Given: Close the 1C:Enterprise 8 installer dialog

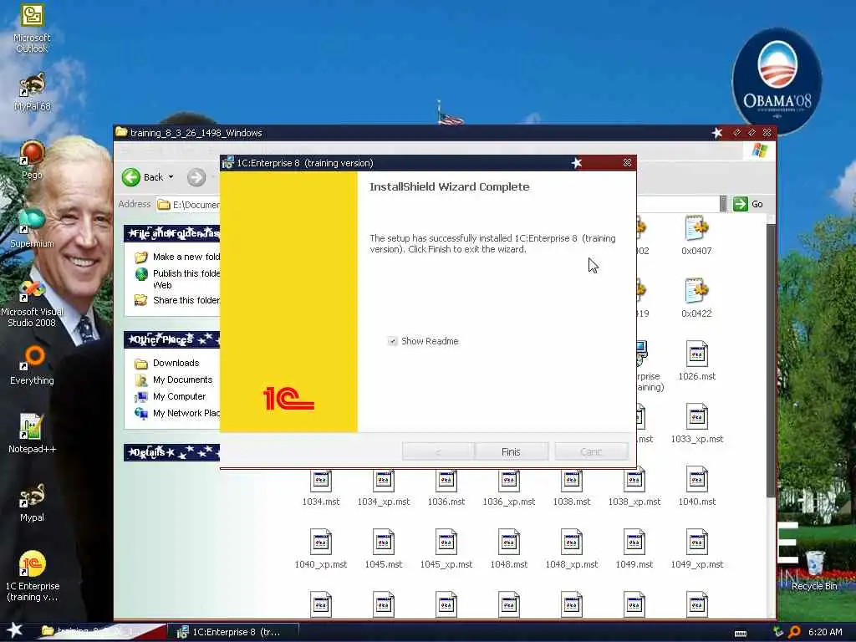Looking at the screenshot, I should 627,163.
